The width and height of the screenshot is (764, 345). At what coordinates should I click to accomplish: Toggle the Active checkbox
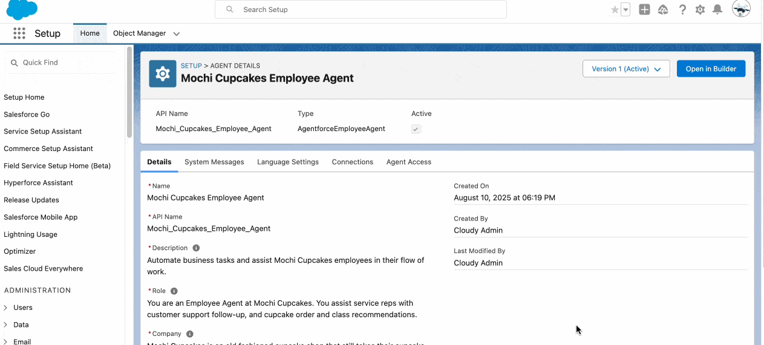point(416,129)
